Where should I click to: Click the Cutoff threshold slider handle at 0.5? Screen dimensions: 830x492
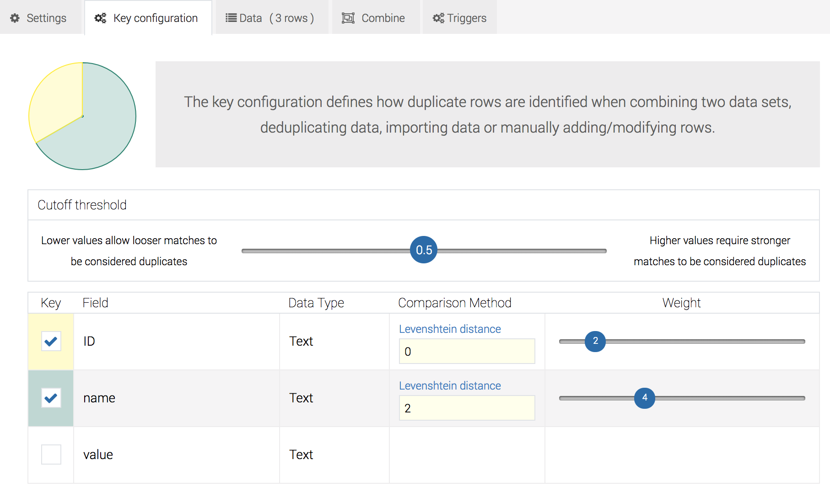point(424,250)
